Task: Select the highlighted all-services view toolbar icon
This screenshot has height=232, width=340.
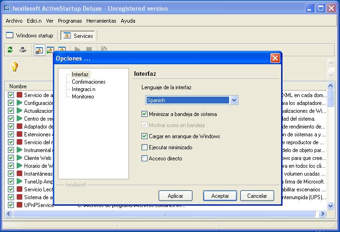Action: click(39, 50)
